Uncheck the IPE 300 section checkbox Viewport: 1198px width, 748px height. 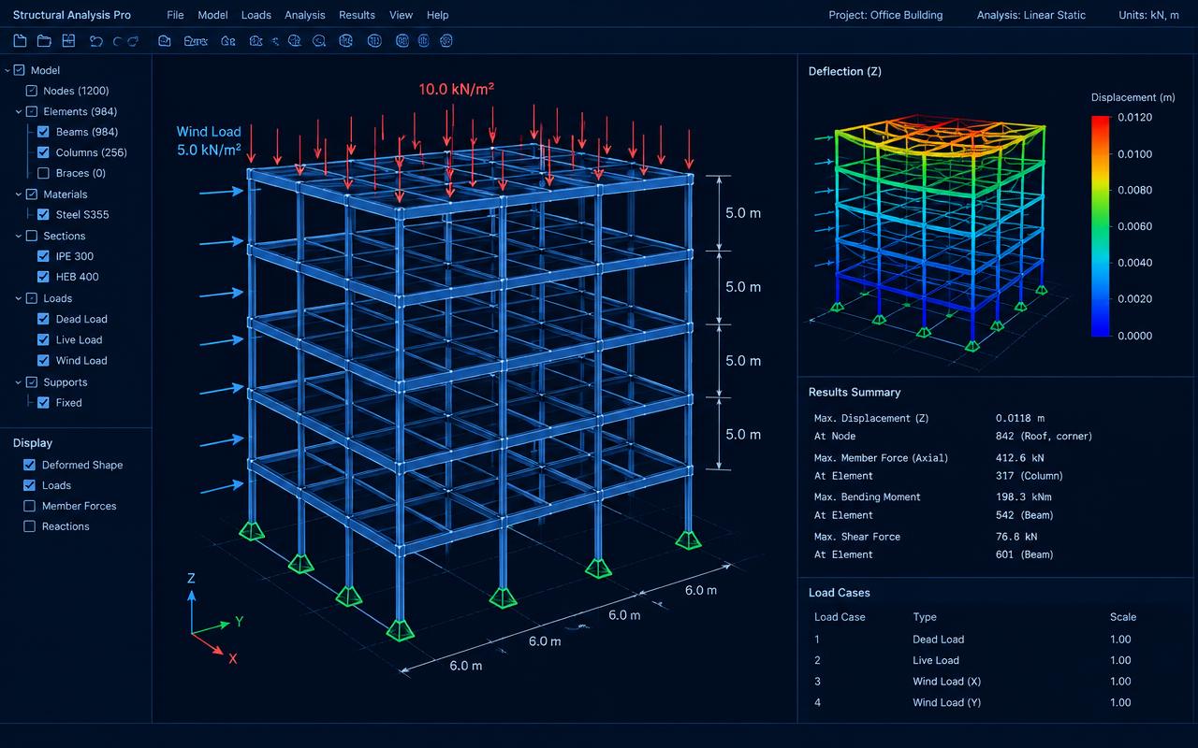point(43,256)
